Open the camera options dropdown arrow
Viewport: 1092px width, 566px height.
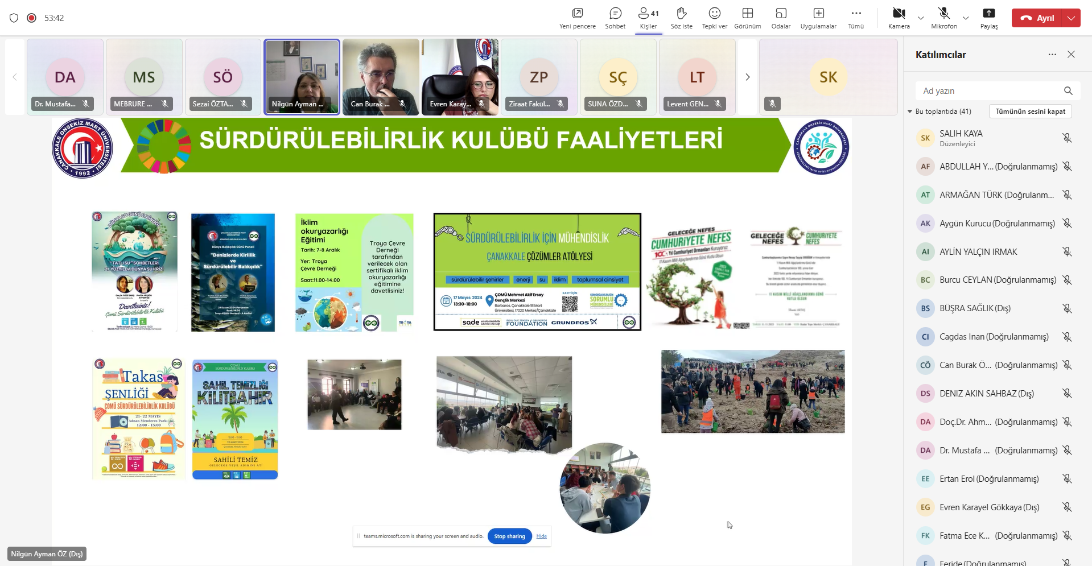click(x=921, y=18)
